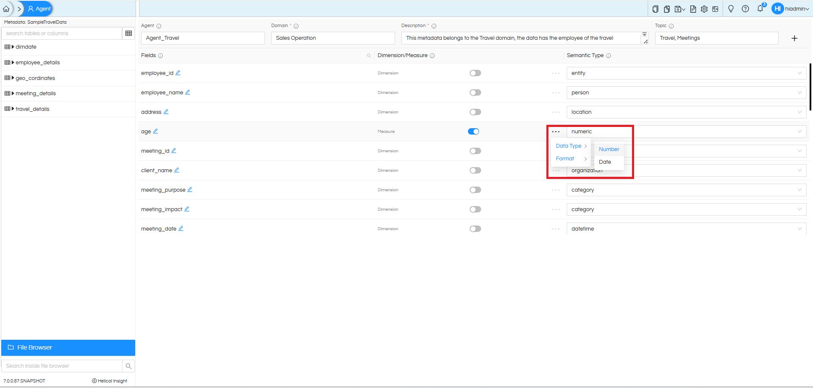Click info icon next to Semantic Type
The width and height of the screenshot is (813, 388).
[609, 56]
